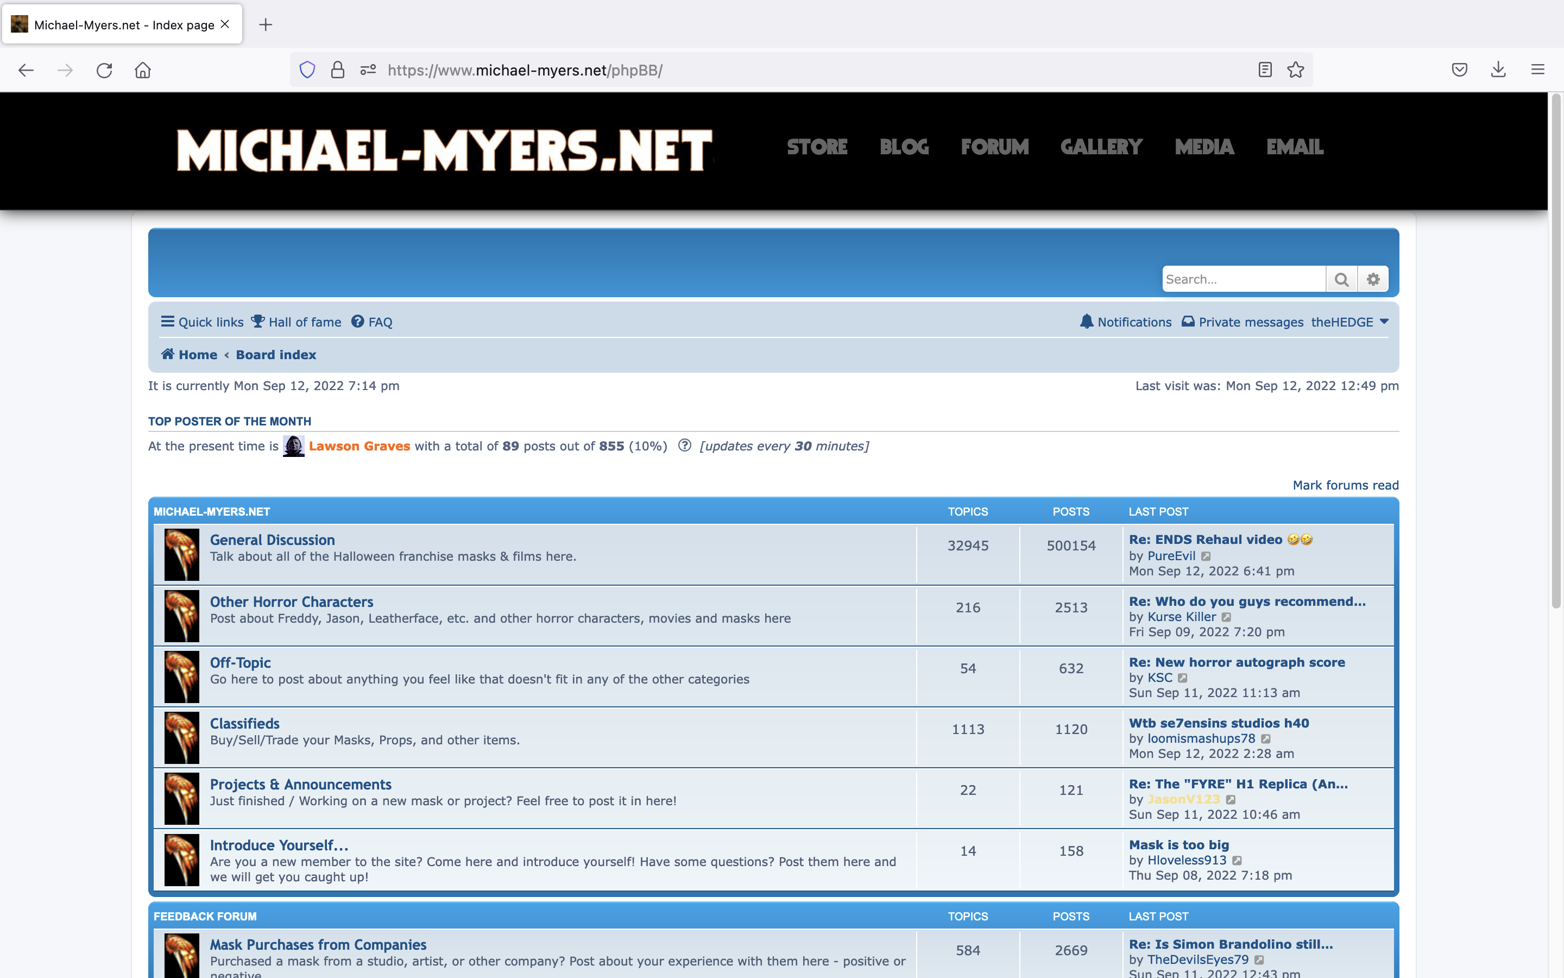Image resolution: width=1564 pixels, height=978 pixels.
Task: Click Mark forums read link
Action: pyautogui.click(x=1346, y=485)
